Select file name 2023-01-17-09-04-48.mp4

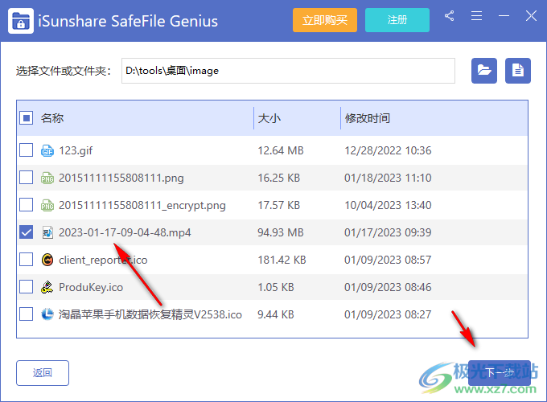point(125,232)
